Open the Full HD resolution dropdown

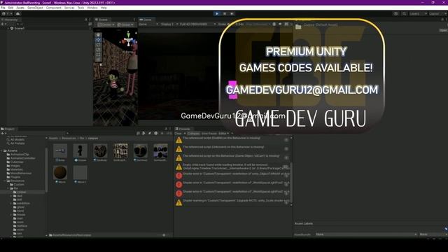(197, 24)
